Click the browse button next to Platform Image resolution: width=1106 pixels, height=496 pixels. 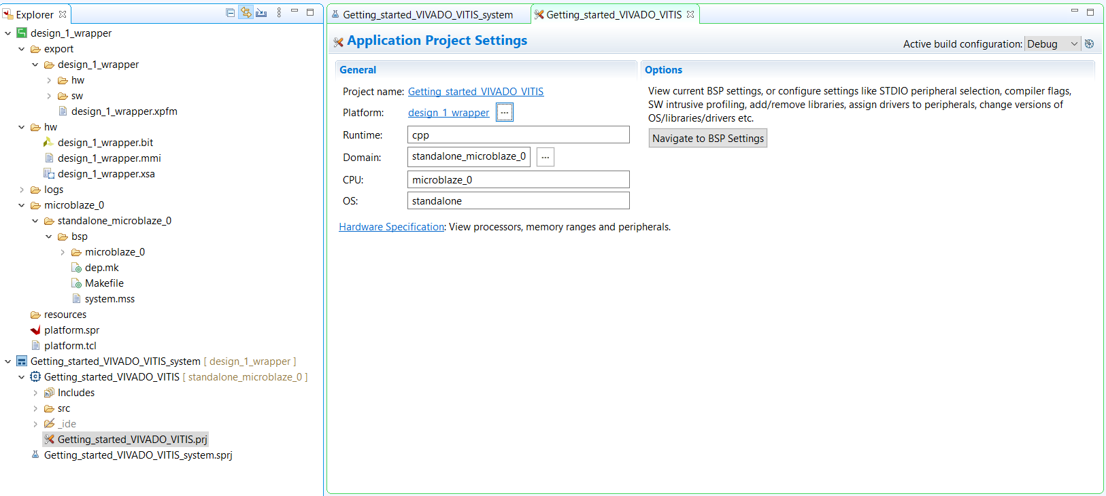[x=505, y=113]
